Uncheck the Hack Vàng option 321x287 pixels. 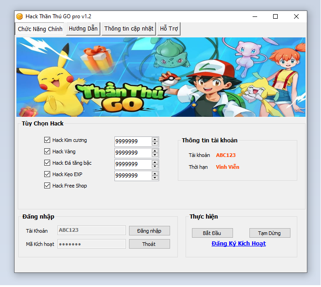(47, 151)
